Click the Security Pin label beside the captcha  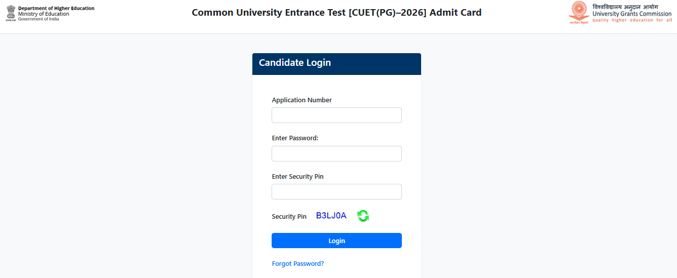pos(289,217)
